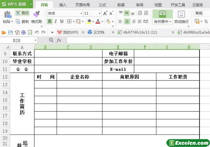Viewport: 210px width, 147px height.
Task: Undo the last action
Action: pyautogui.click(x=37, y=32)
